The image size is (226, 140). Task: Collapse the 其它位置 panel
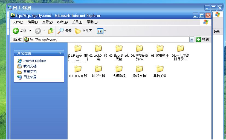point(60,53)
